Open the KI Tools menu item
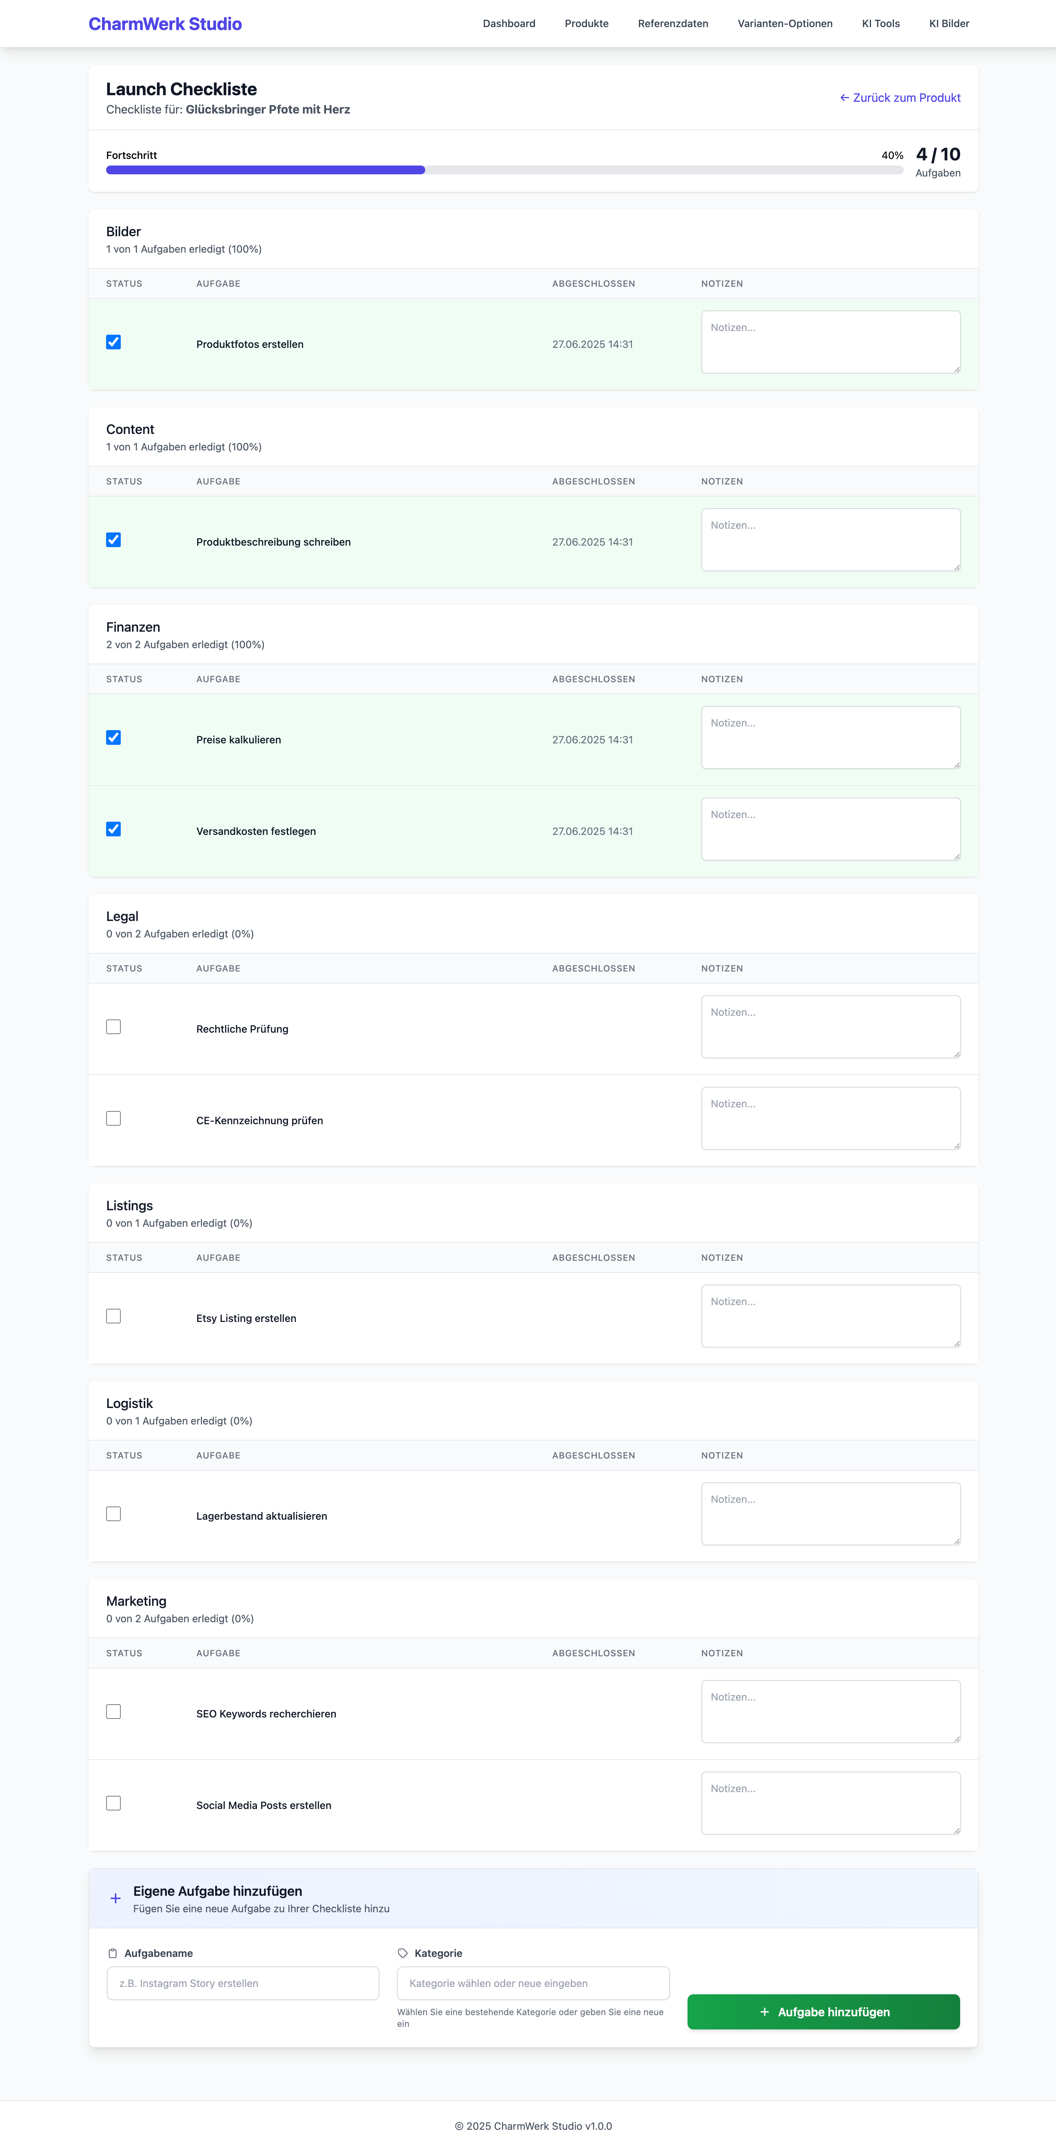This screenshot has height=2151, width=1056. (881, 23)
